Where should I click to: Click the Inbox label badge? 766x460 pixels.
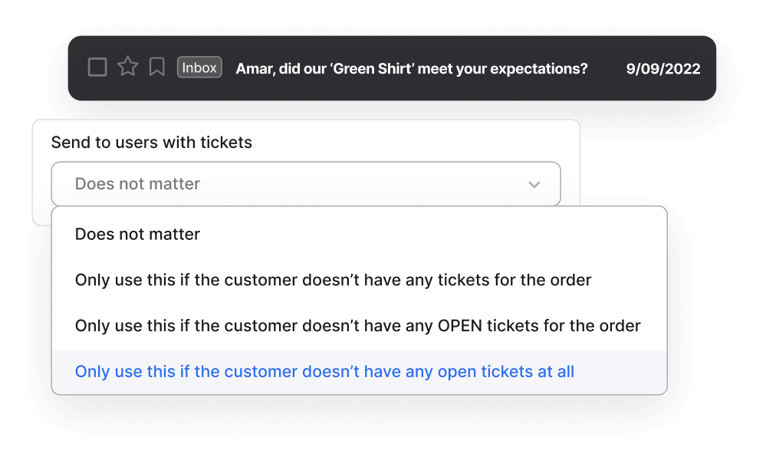pyautogui.click(x=199, y=67)
